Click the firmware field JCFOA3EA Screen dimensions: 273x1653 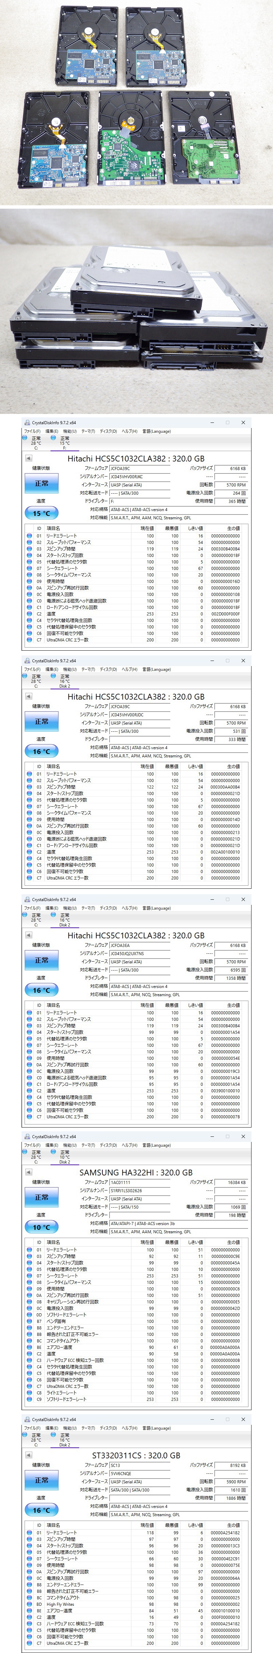tap(139, 945)
